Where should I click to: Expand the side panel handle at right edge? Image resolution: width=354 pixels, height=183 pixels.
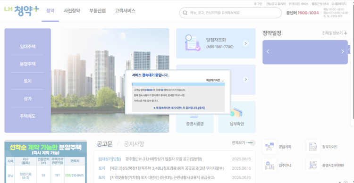(x=349, y=50)
